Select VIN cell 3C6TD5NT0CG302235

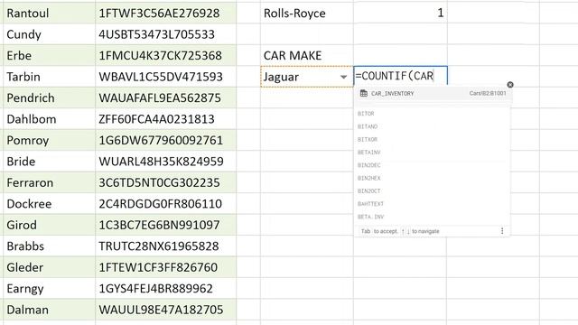[166, 182]
